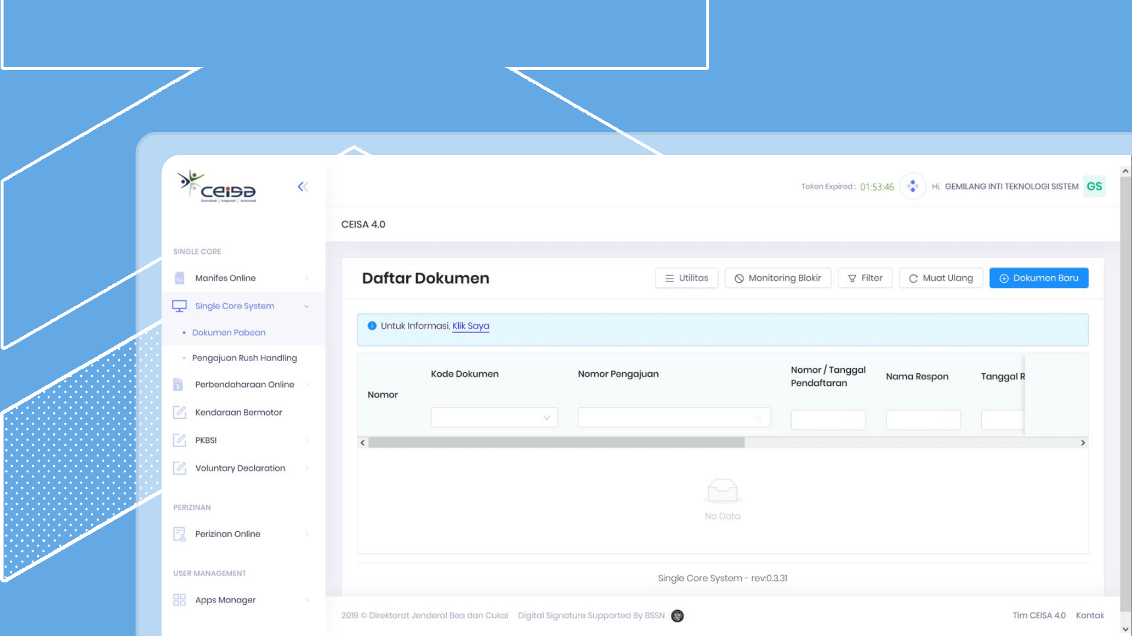Viewport: 1132px width, 636px height.
Task: Click the Muat Ulang reload button
Action: click(x=940, y=278)
